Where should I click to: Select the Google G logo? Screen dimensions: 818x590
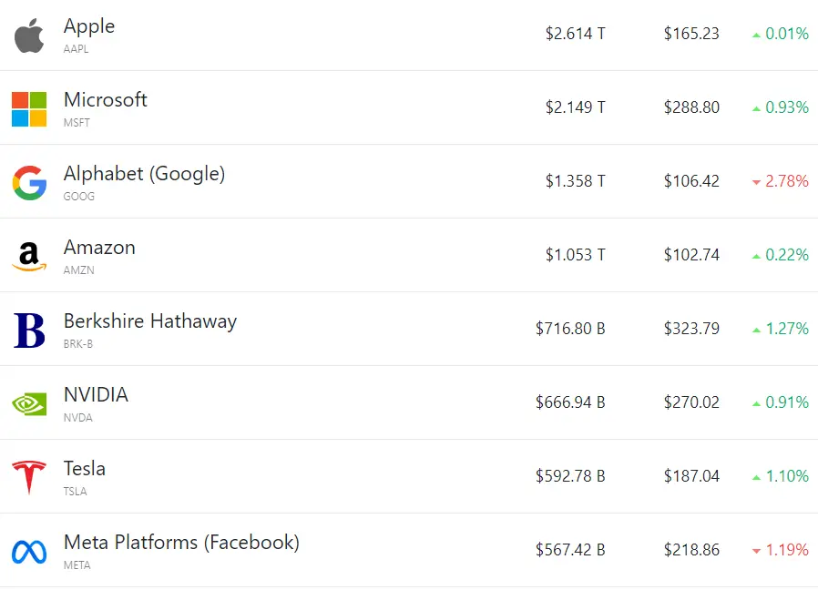click(30, 183)
